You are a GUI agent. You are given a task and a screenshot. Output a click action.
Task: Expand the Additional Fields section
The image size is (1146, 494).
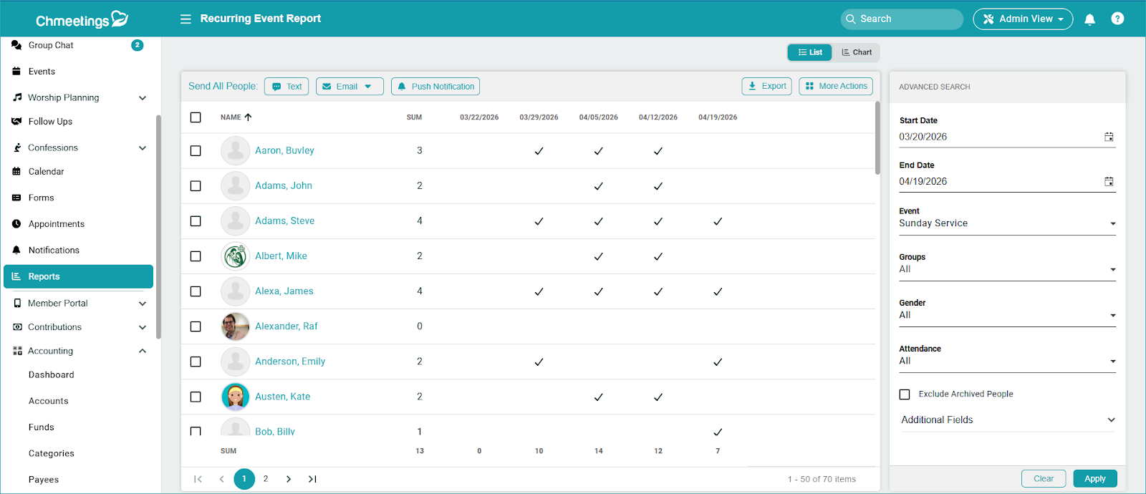[1006, 420]
